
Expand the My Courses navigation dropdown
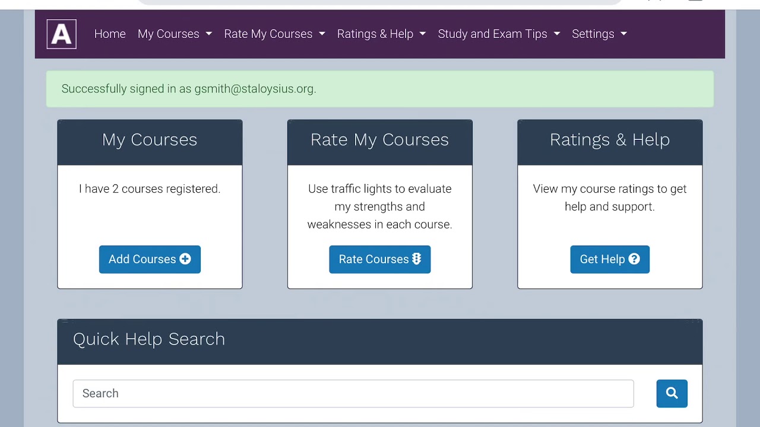(175, 34)
